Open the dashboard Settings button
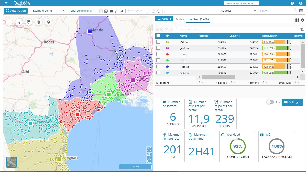This screenshot has height=172, width=307. click(292, 102)
